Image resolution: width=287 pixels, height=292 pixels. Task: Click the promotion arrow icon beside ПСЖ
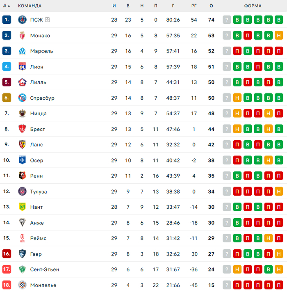[x=48, y=20]
